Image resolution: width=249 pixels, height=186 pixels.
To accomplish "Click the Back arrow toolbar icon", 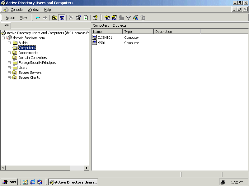I will click(x=38, y=18).
